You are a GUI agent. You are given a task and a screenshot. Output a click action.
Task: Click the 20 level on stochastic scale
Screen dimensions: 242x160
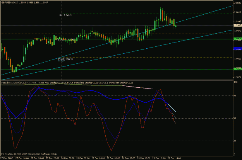pyautogui.click(x=235, y=141)
